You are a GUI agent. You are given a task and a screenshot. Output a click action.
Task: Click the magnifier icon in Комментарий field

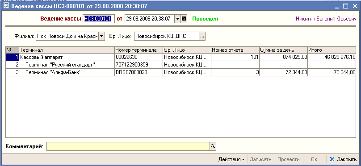(213, 146)
